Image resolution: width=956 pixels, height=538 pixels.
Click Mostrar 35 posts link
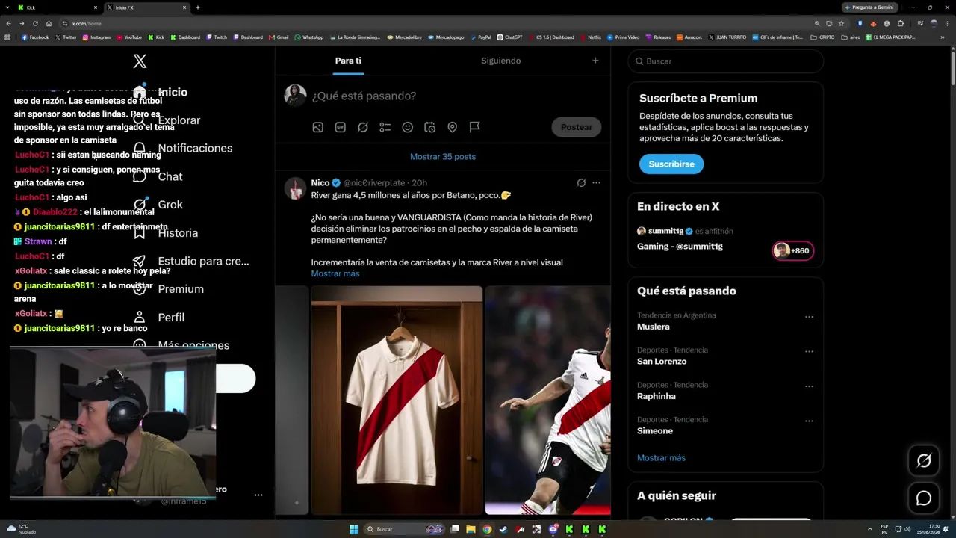coord(443,156)
